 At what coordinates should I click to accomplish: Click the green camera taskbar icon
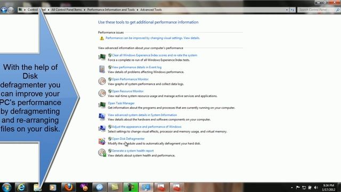[131, 187]
